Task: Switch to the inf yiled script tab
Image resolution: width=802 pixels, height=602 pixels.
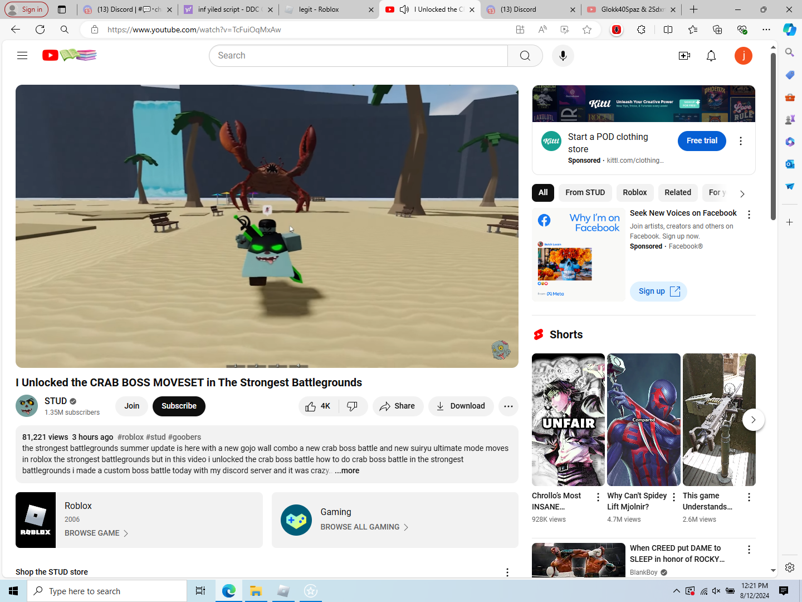Action: [229, 9]
